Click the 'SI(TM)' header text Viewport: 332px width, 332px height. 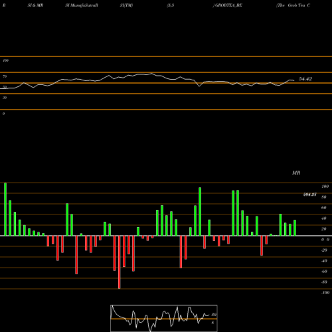coord(126,5)
